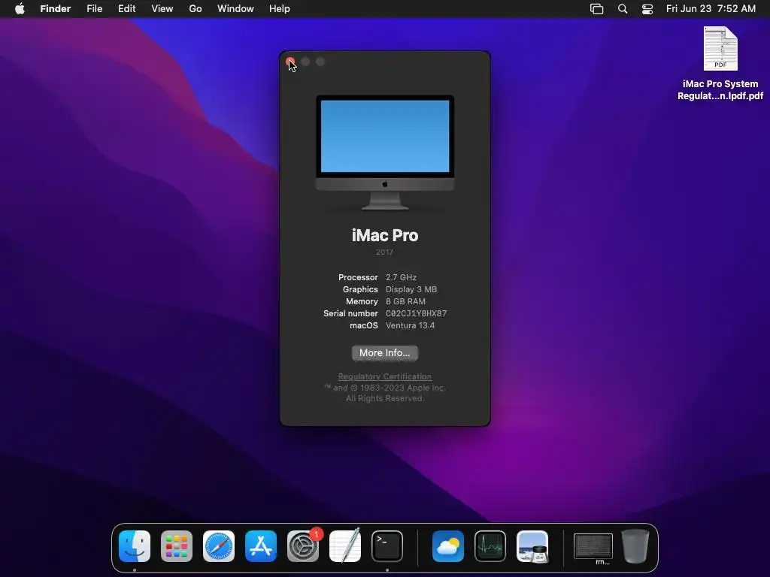
Task: Open the File menu
Action: 94,9
